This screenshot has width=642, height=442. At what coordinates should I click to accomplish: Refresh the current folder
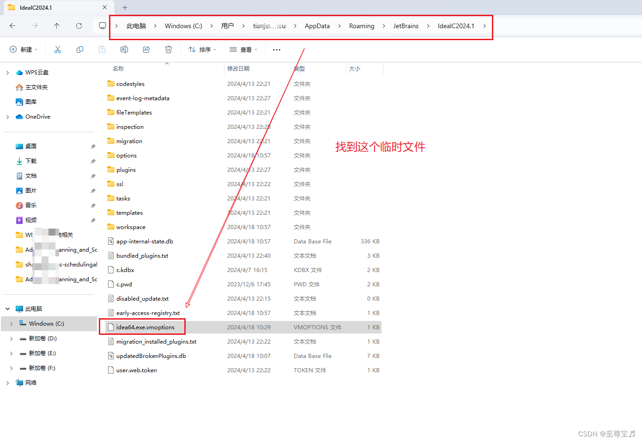(79, 26)
